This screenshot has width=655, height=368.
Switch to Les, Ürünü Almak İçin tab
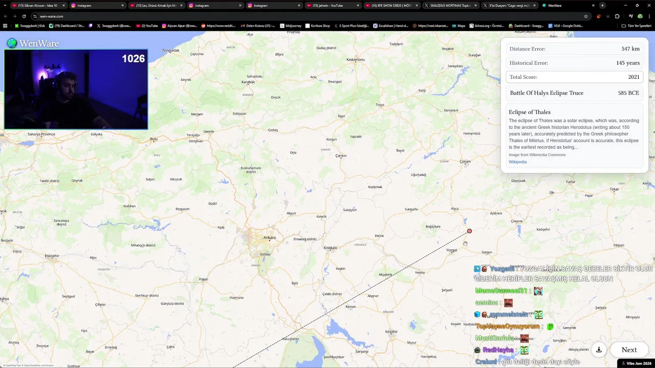click(156, 6)
